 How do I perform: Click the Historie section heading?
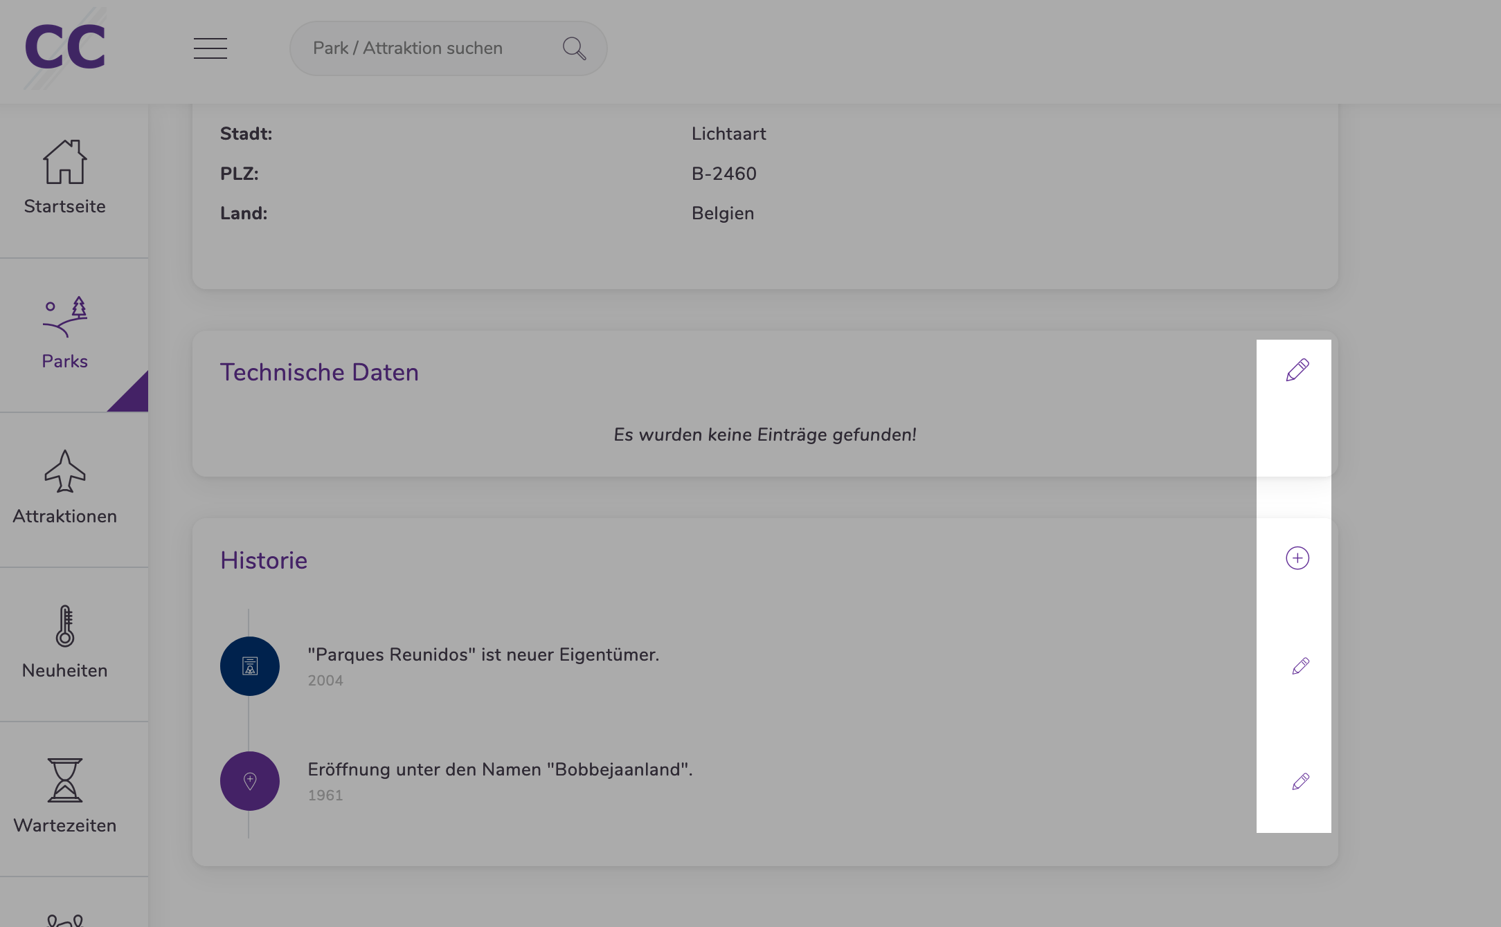click(264, 560)
